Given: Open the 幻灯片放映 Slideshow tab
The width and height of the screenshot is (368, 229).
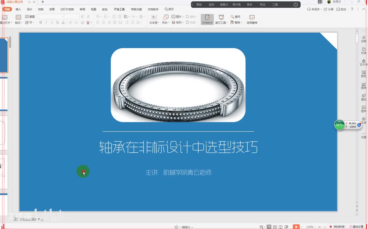Looking at the screenshot, I should 67,9.
